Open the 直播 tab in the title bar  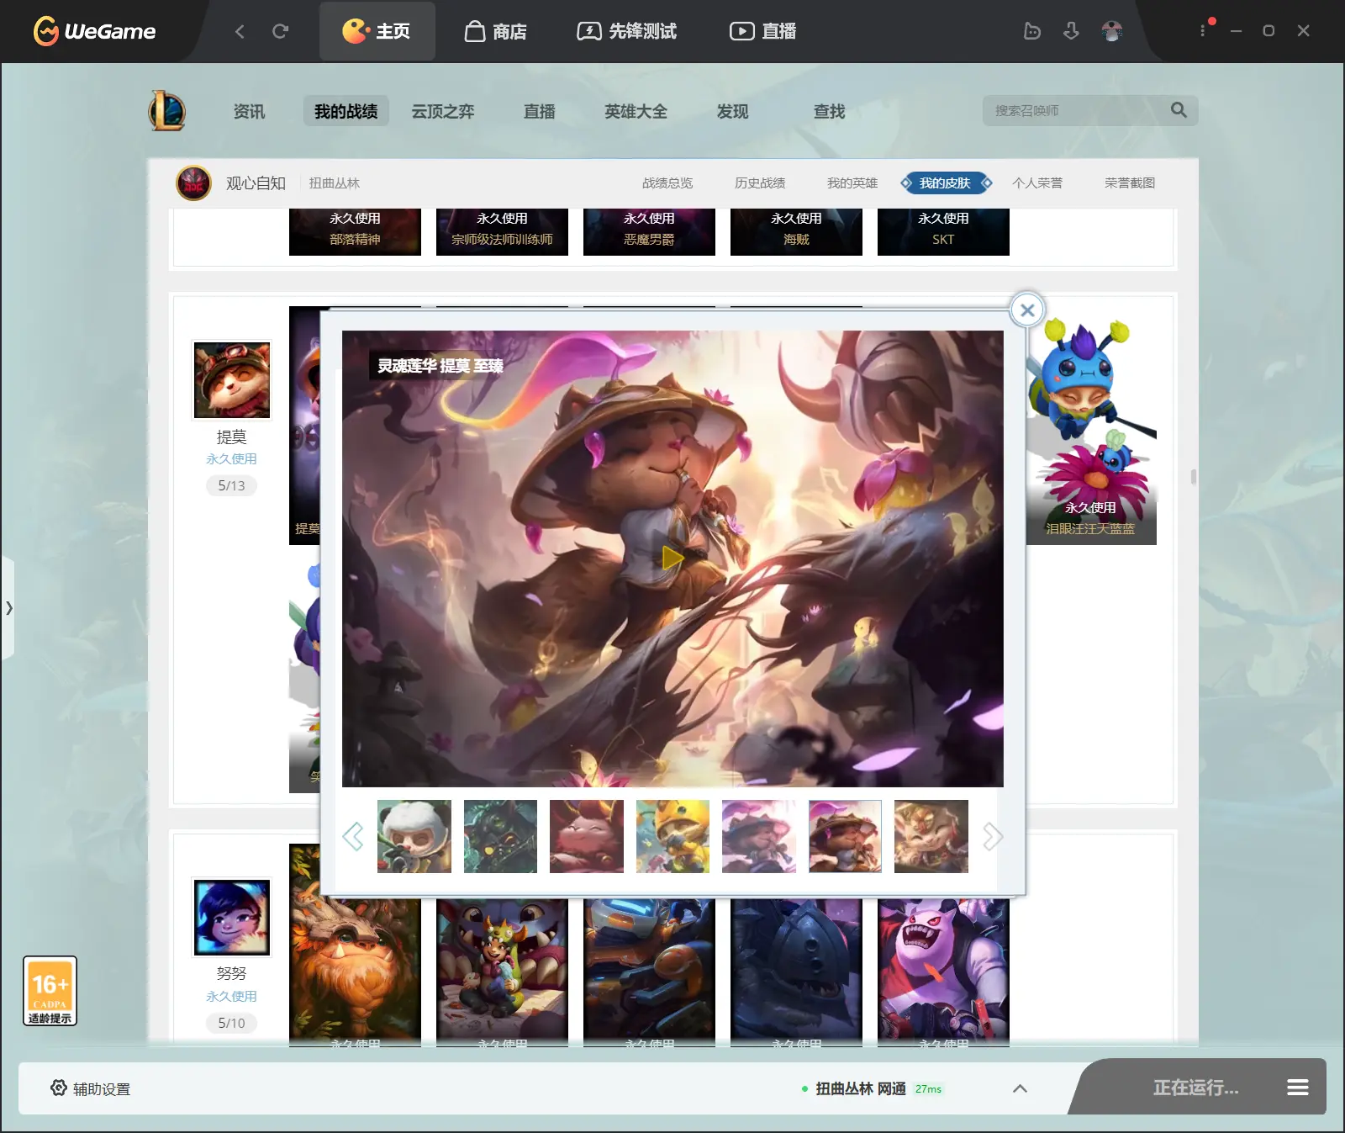point(763,31)
